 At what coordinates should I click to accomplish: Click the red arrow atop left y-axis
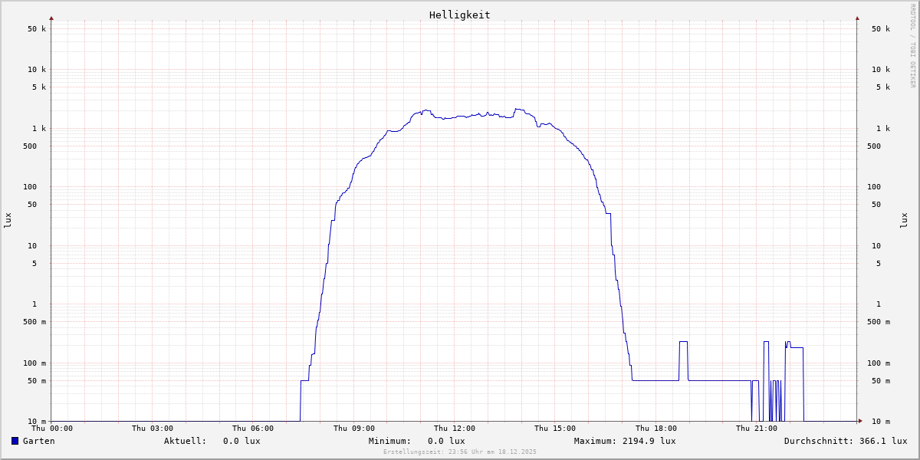pyautogui.click(x=51, y=18)
